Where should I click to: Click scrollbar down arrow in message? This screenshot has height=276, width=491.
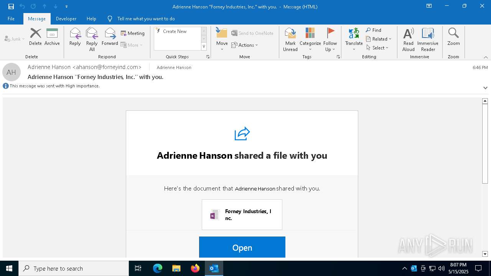485,254
